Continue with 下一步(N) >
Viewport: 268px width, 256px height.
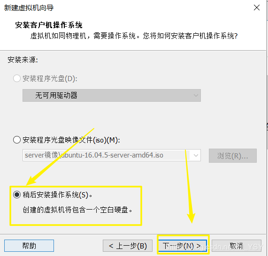pyautogui.click(x=183, y=246)
